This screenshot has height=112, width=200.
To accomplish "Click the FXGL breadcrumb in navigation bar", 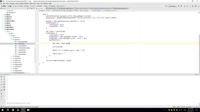I will [x=3, y=6].
